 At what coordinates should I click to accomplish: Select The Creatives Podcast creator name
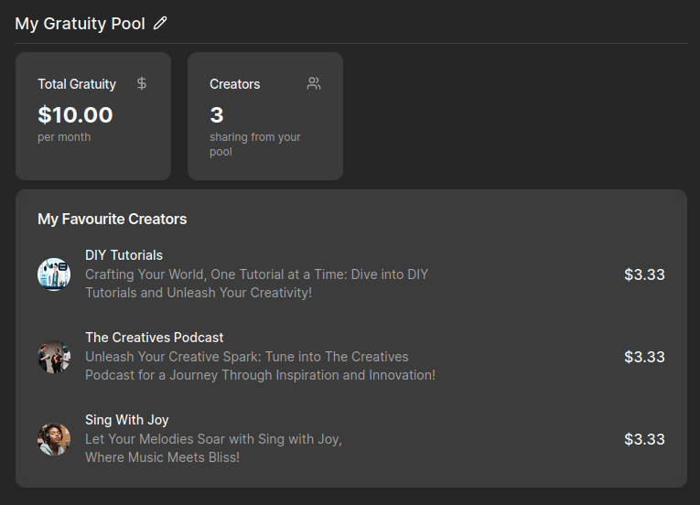click(x=154, y=338)
